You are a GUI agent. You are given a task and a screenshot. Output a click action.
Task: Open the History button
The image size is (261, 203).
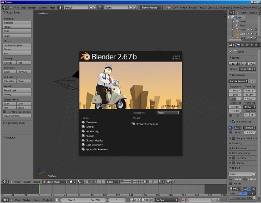pos(17,94)
